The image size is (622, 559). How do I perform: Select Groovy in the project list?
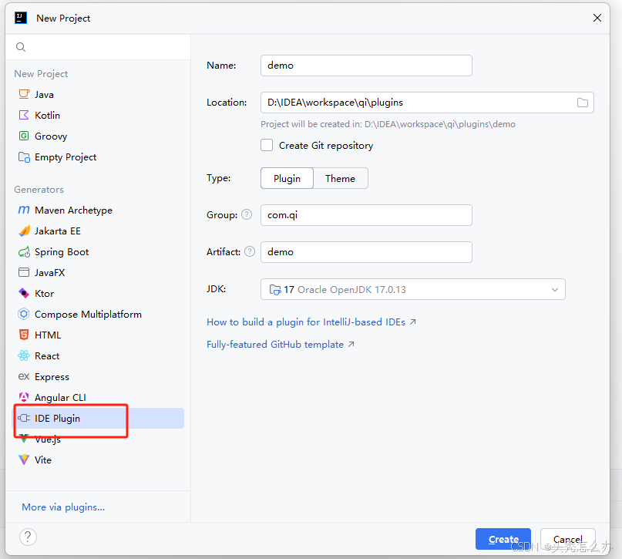click(99, 136)
